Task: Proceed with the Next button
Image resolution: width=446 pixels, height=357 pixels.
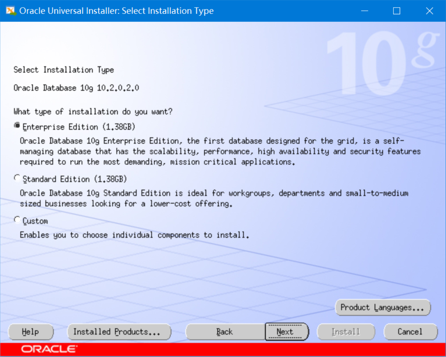Action: (287, 332)
